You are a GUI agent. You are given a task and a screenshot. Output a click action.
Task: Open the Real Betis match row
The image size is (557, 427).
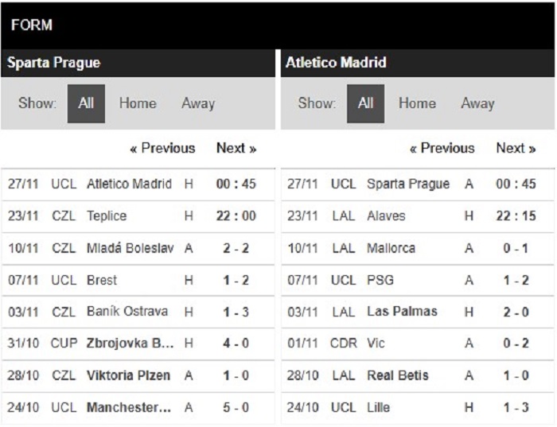[418, 375]
